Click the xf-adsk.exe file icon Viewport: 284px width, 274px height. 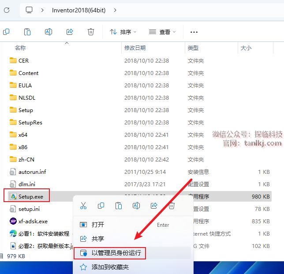pos(13,221)
